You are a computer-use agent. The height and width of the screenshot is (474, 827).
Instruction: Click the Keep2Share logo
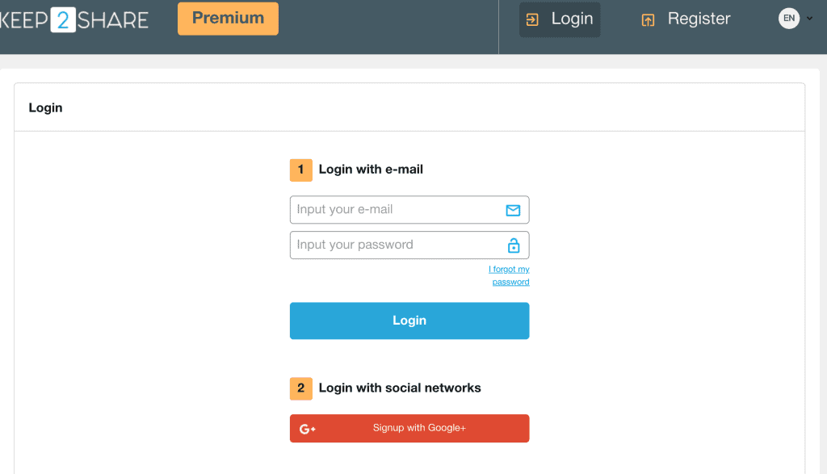pos(74,18)
